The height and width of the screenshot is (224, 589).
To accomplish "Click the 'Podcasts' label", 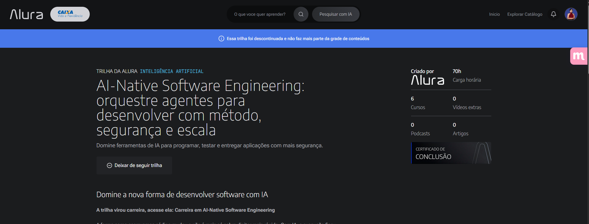I will coord(420,133).
